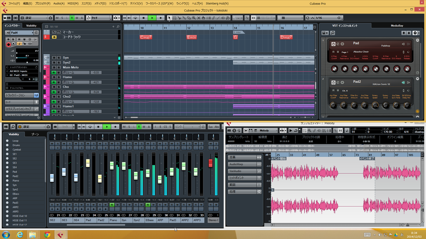Expand the AudioWarp section in Sample Editor
Screen dimensions: 426x239
[245, 164]
